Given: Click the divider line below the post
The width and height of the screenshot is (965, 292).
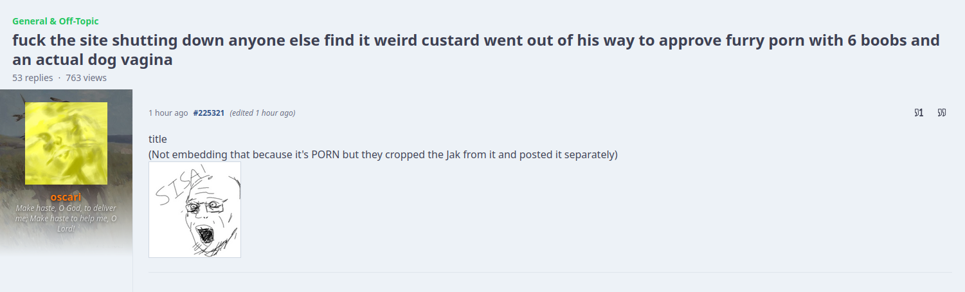Looking at the screenshot, I should click(550, 272).
